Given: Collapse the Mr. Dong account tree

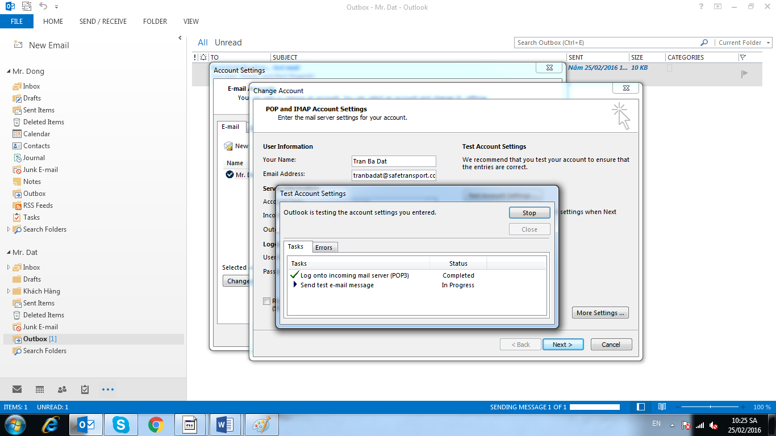Looking at the screenshot, I should point(9,72).
